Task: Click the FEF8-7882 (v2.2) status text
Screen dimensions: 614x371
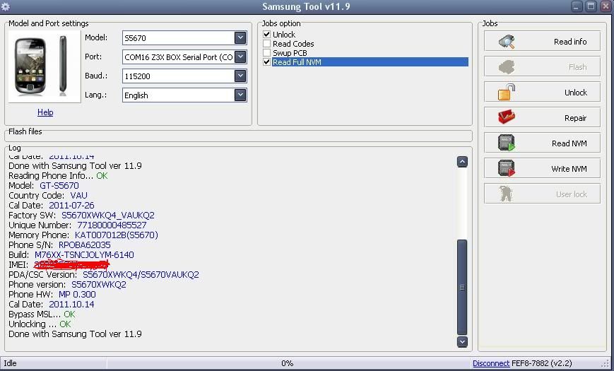Action: [541, 363]
